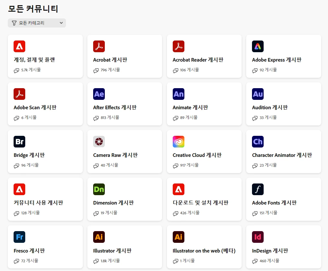Open 다운로드 및 설치 게시판 title link
The height and width of the screenshot is (271, 328).
[x=201, y=203]
